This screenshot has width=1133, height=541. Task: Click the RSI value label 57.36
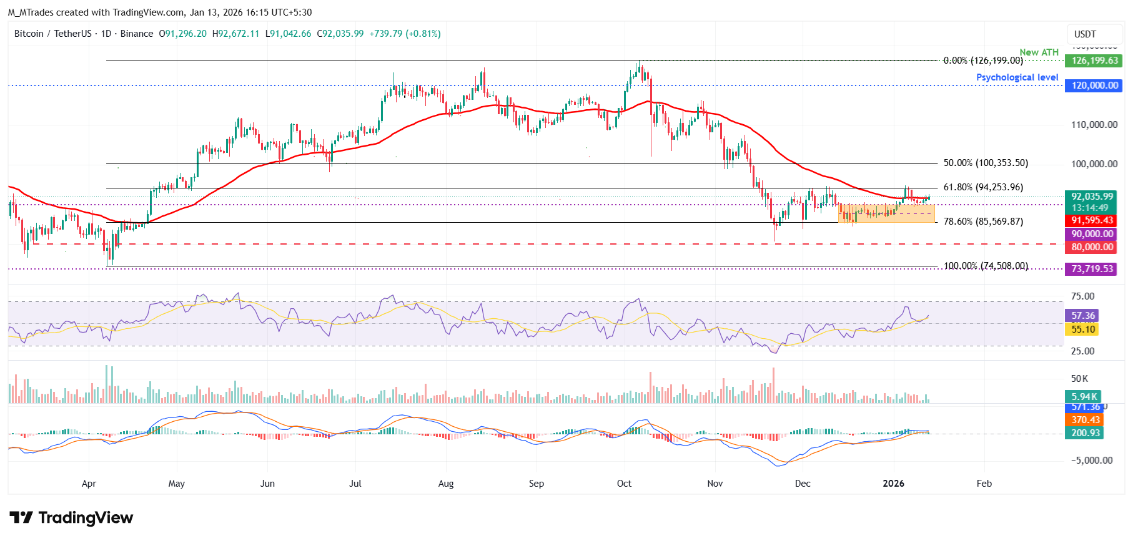1083,316
